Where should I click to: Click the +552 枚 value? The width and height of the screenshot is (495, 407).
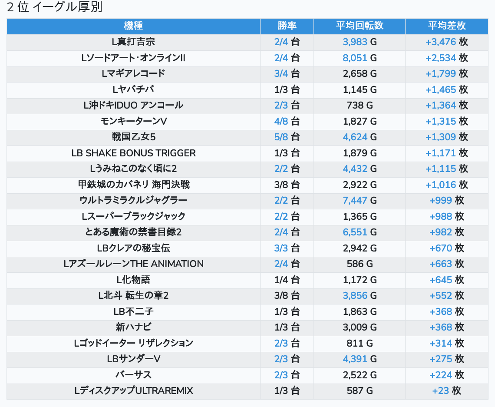tap(446, 296)
